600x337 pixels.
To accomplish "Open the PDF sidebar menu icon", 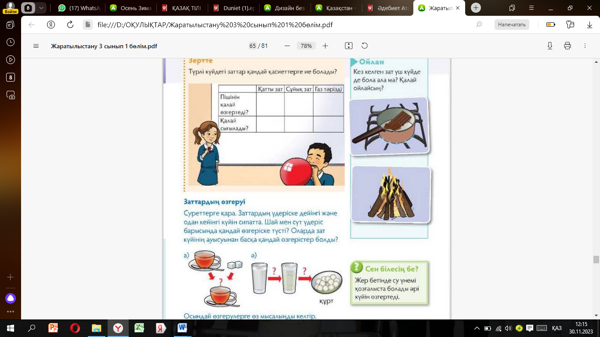I will click(36, 46).
